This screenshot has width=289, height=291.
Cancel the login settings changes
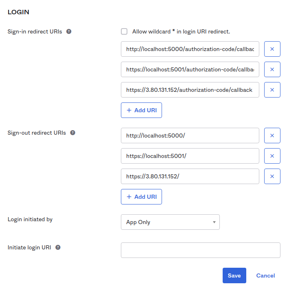pyautogui.click(x=265, y=275)
